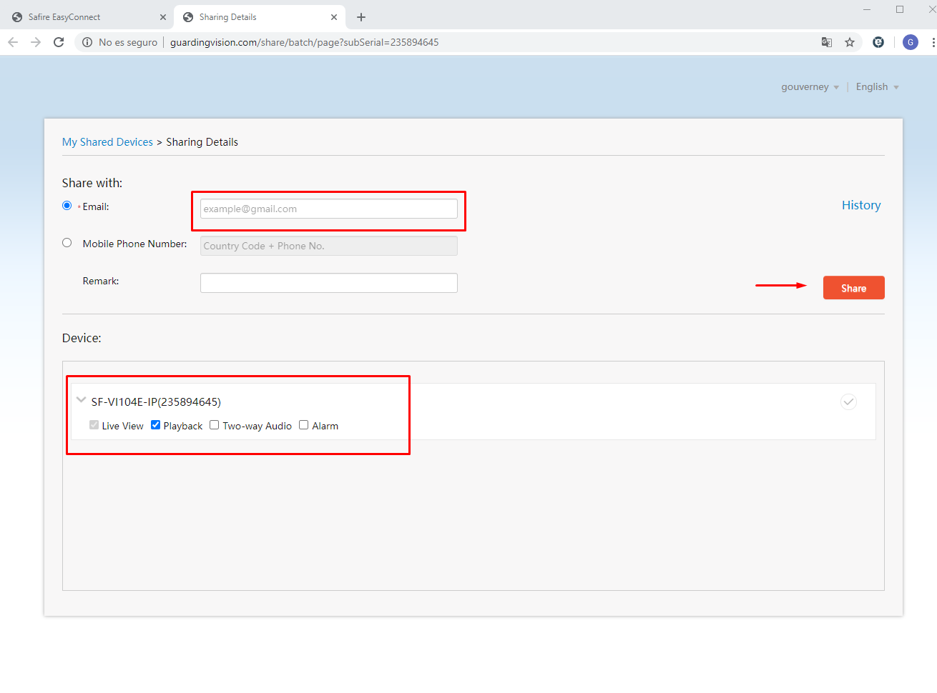Click device name SF-VI104E-IP(235894645)

[156, 402]
